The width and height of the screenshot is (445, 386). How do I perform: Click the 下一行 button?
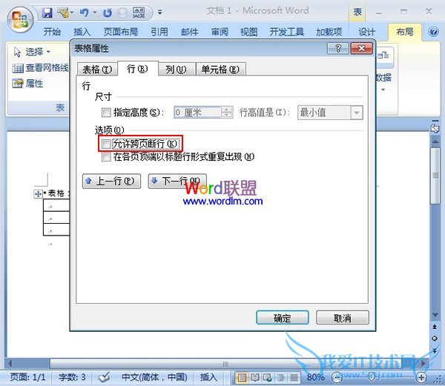177,181
